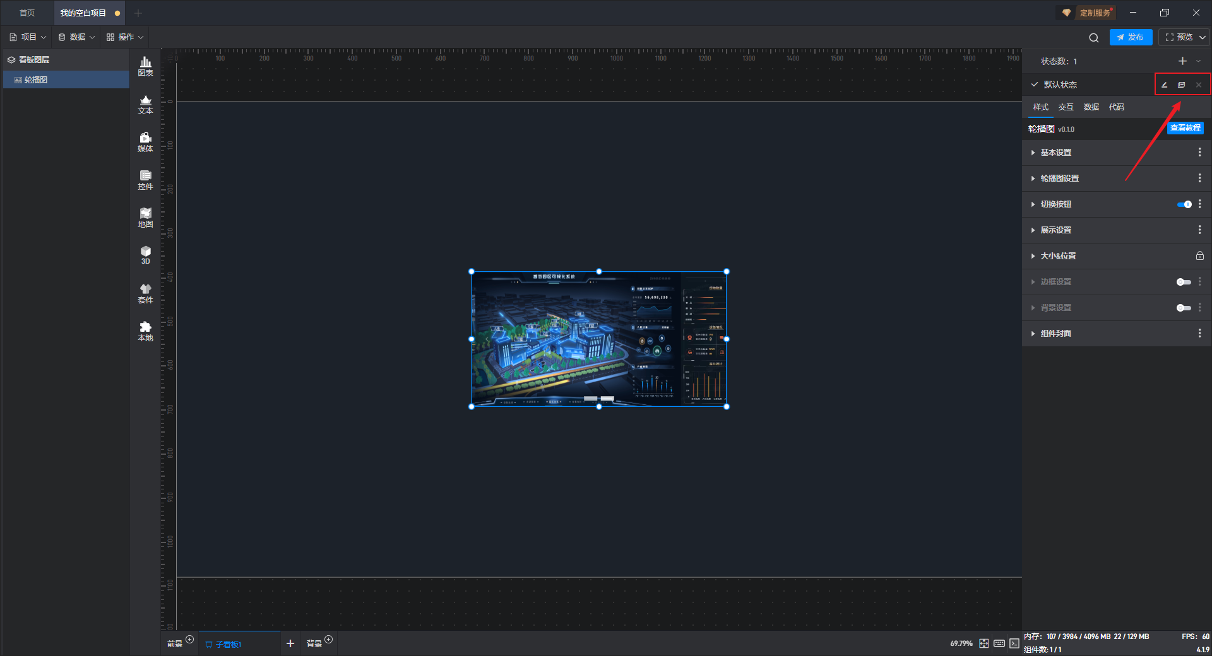Open more options for 轮播图设置
Screen dimensions: 1212x656
[x=1200, y=179]
